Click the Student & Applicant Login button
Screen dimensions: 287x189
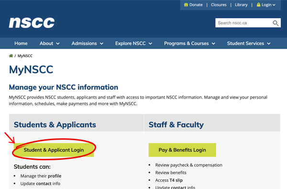click(x=54, y=150)
